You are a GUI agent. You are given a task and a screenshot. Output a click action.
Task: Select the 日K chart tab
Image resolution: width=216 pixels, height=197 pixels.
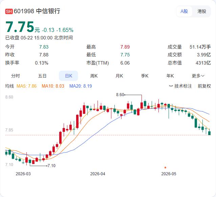point(68,76)
